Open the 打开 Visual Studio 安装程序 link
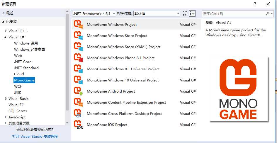The image size is (277, 143). (x=35, y=136)
